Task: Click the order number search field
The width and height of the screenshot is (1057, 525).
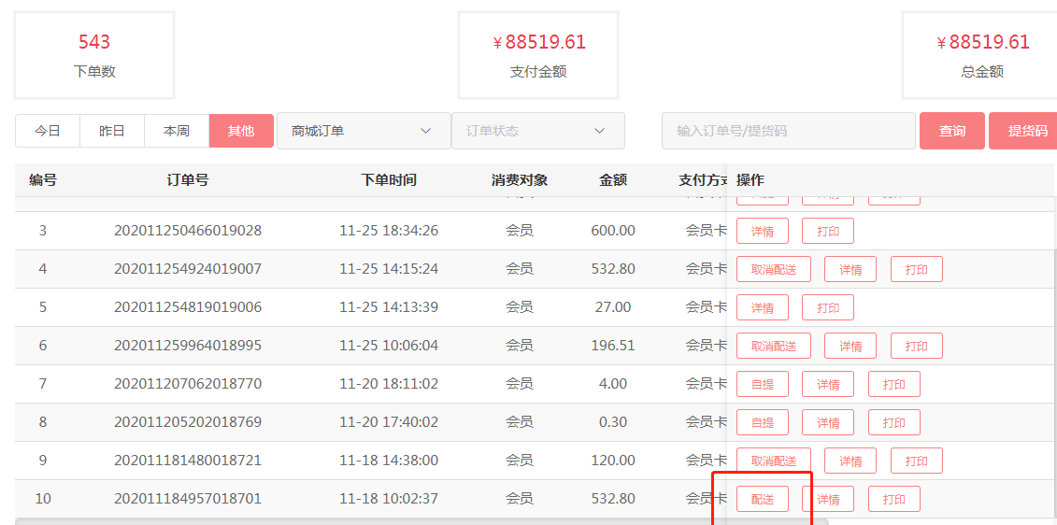Action: click(x=789, y=131)
